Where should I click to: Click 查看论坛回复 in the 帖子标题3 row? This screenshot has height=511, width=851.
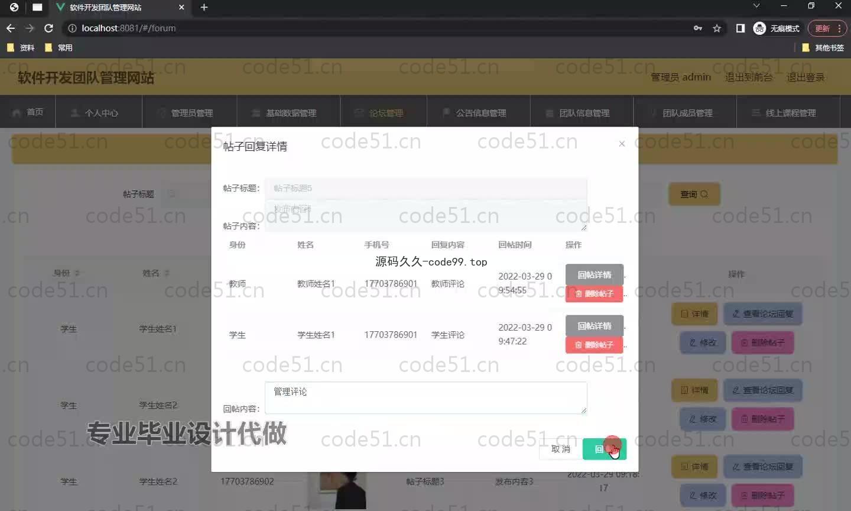pyautogui.click(x=762, y=467)
